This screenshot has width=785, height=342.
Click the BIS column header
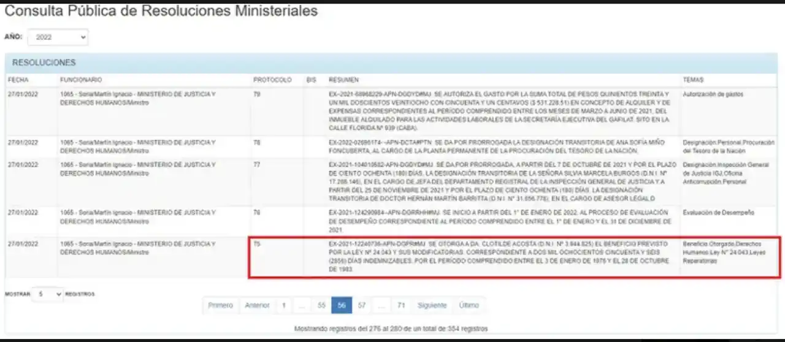311,80
